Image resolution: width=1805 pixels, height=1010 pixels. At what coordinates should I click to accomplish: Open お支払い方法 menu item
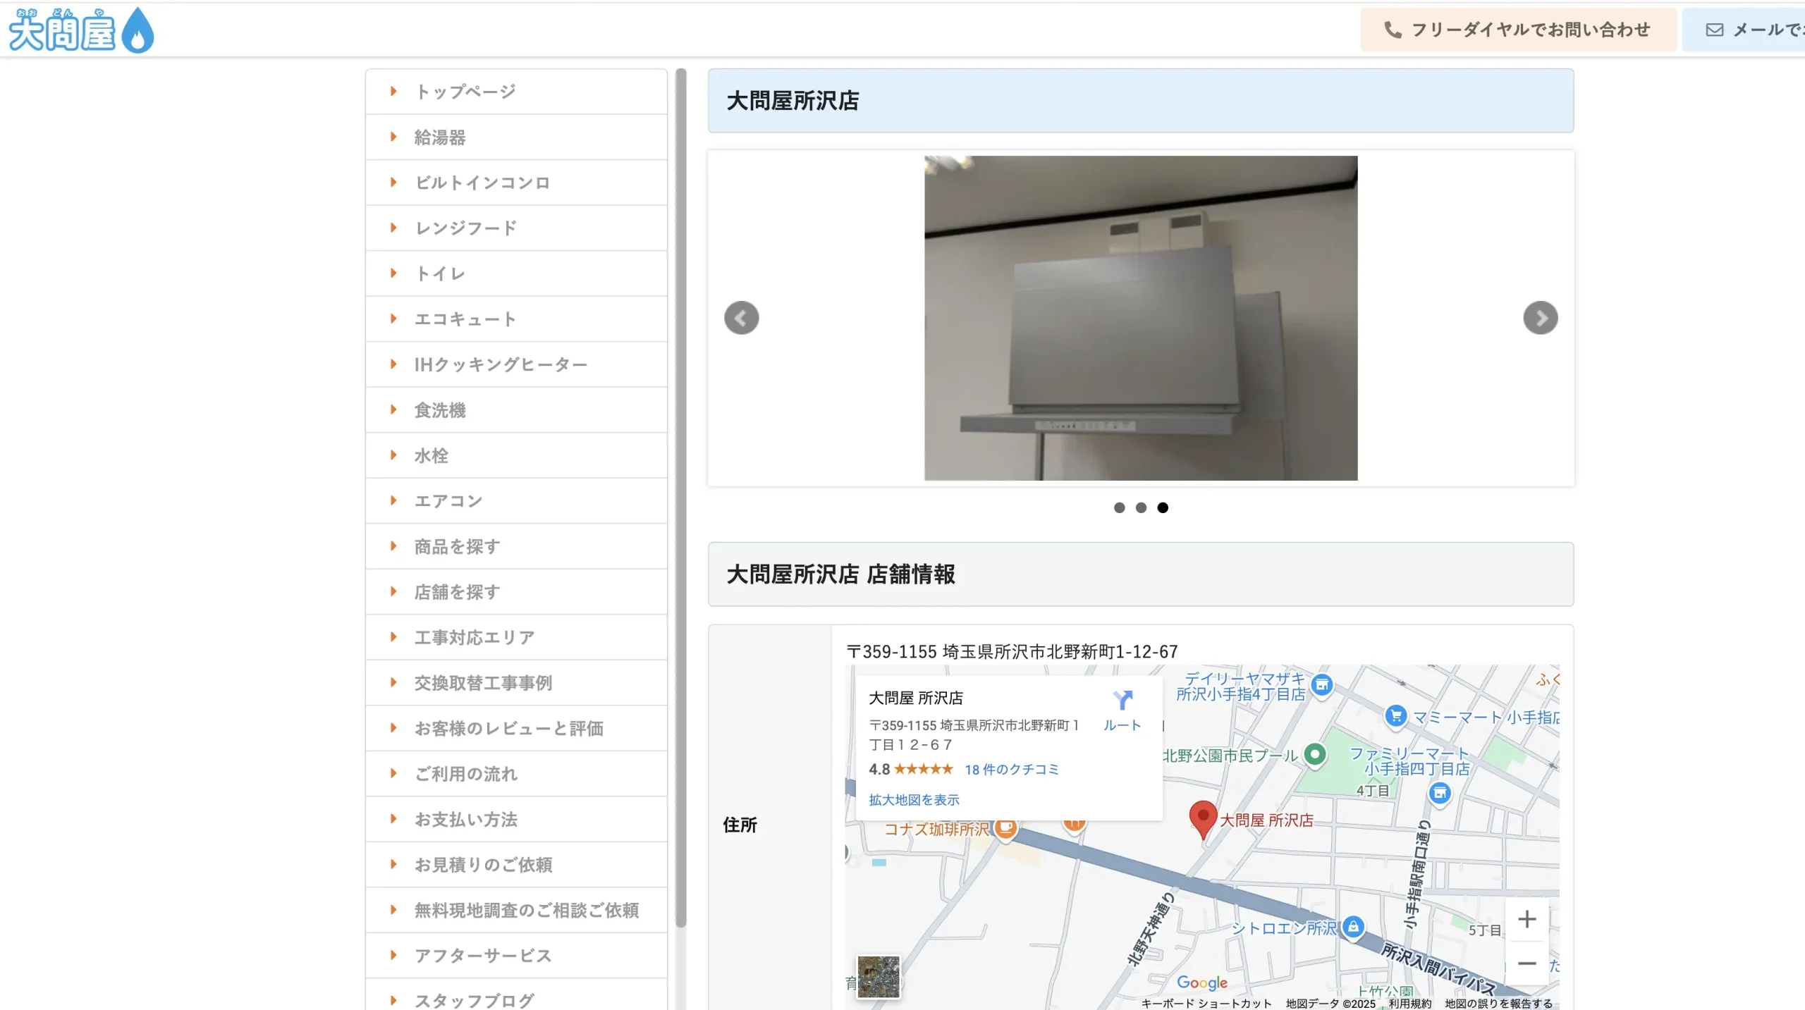465,819
